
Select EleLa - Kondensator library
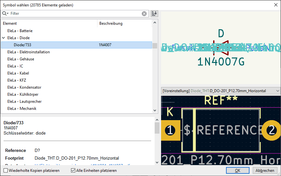click(24, 87)
